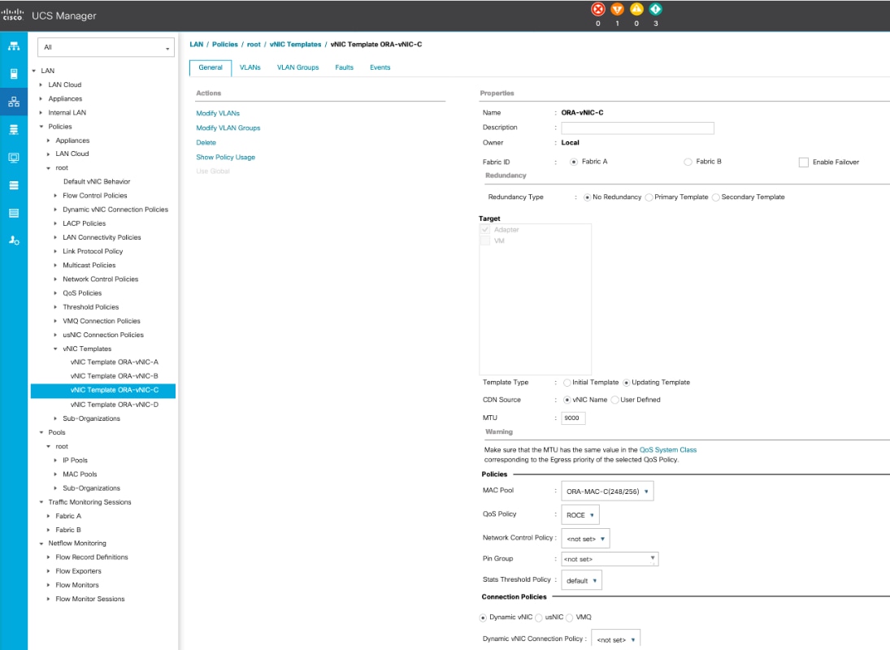890x650 pixels.
Task: Click the MTU value field
Action: tap(573, 418)
